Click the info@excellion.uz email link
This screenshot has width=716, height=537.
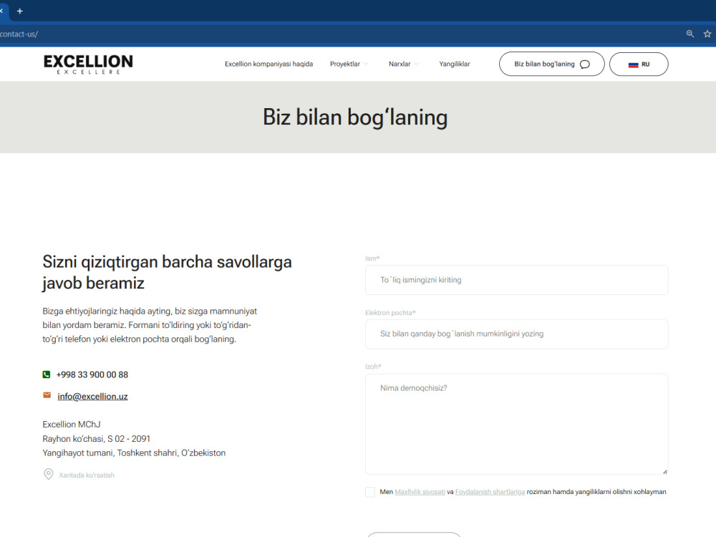(x=92, y=397)
